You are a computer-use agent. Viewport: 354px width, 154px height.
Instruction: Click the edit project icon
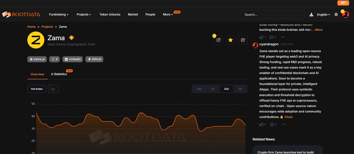click(218, 40)
